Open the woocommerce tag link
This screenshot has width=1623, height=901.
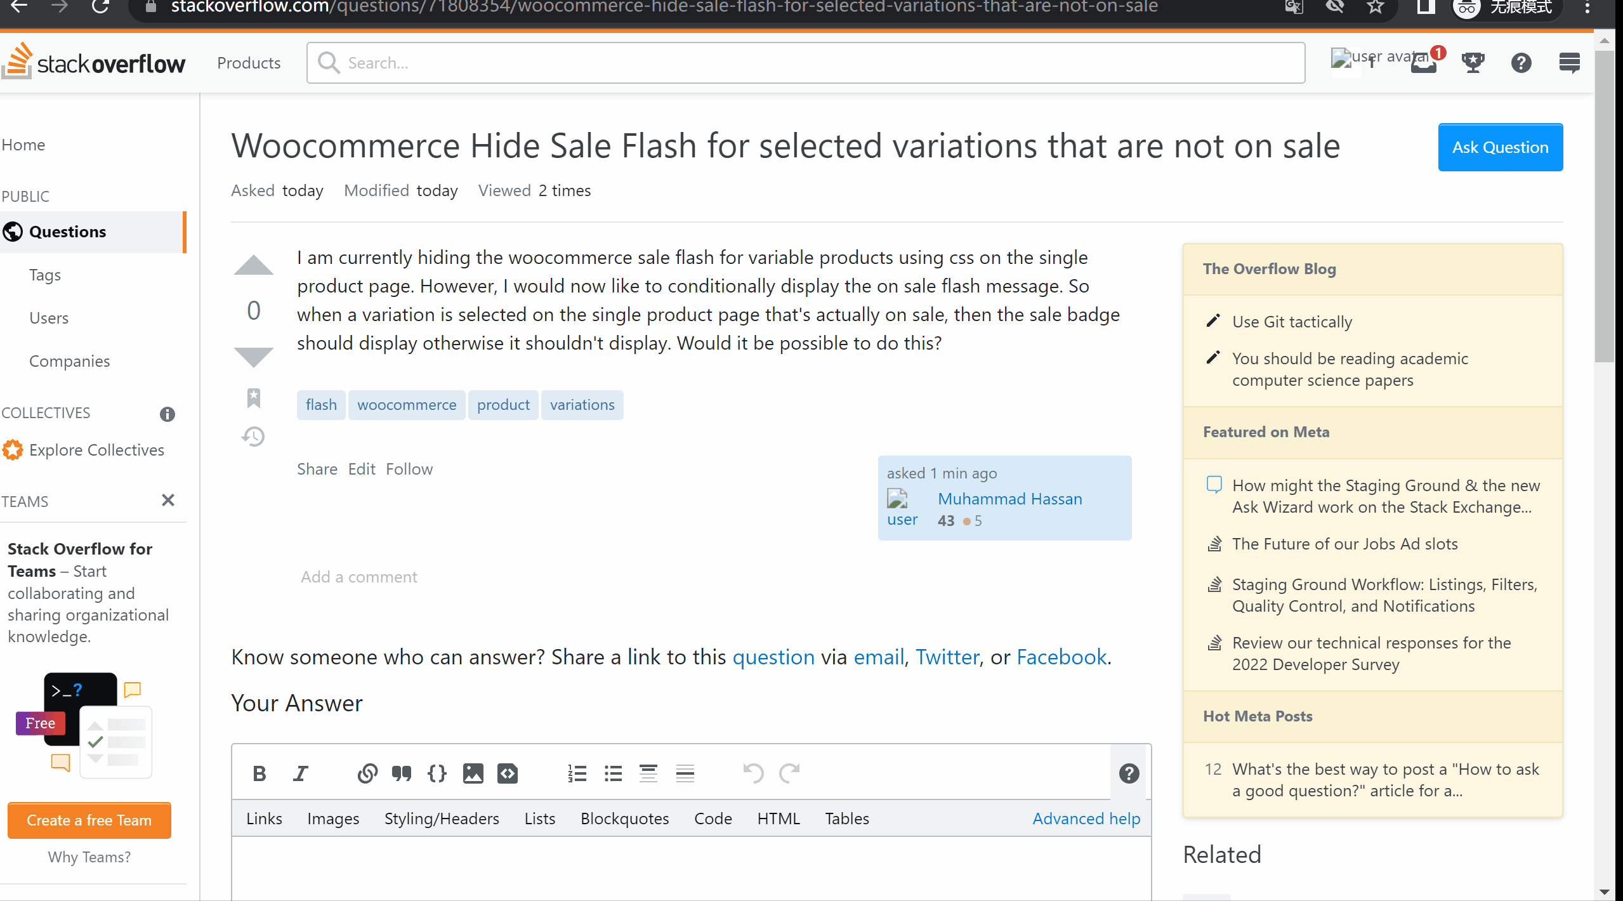407,405
